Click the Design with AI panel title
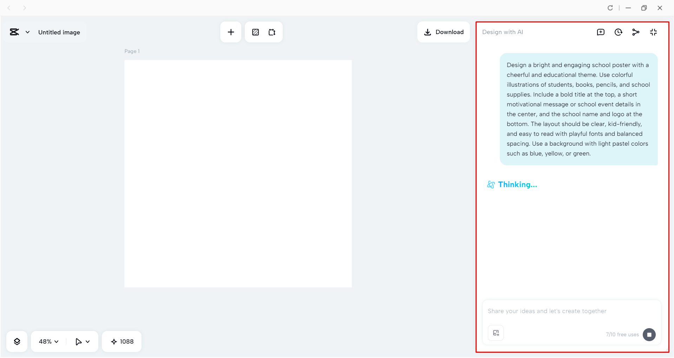 [503, 32]
